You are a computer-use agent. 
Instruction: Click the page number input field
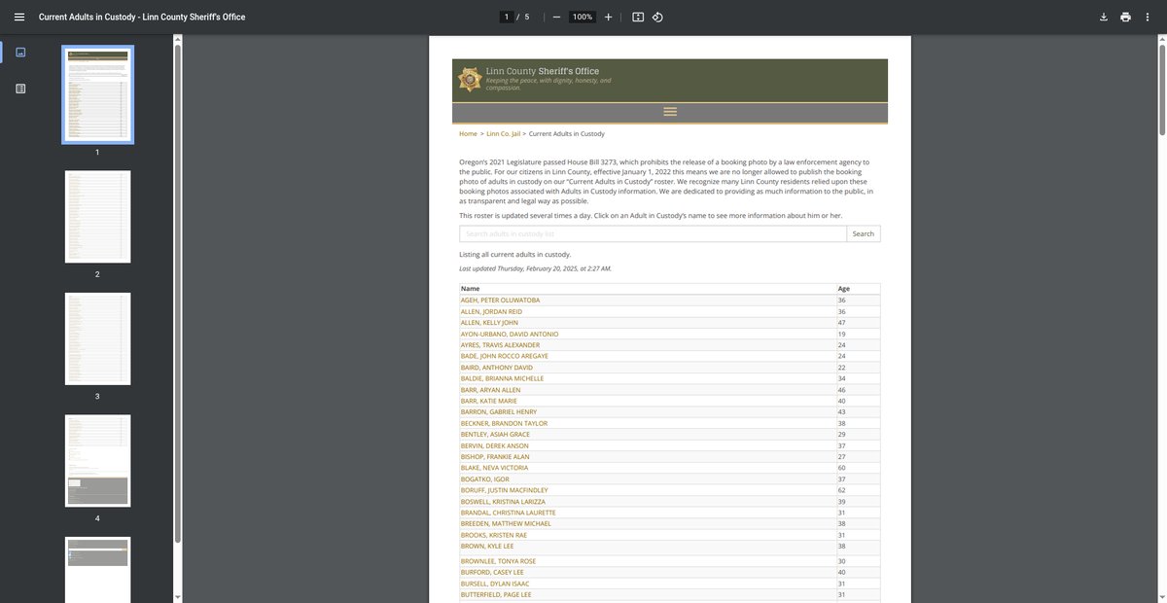506,17
